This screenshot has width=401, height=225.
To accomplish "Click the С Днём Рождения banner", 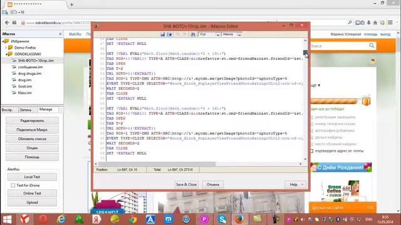I will pyautogui.click(x=341, y=167).
